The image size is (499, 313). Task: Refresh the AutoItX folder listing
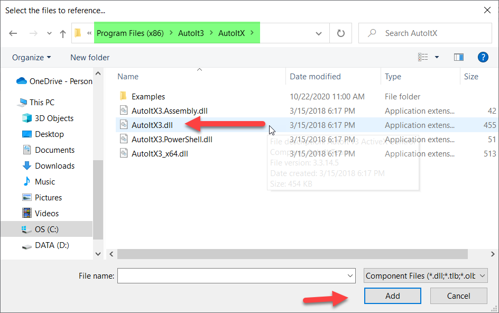pyautogui.click(x=341, y=33)
